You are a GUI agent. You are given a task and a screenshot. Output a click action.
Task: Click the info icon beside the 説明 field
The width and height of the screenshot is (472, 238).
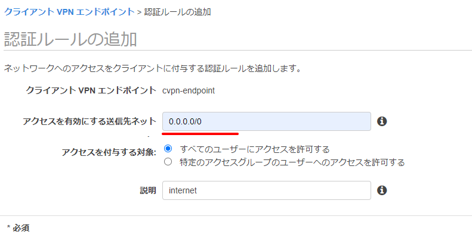coord(382,190)
